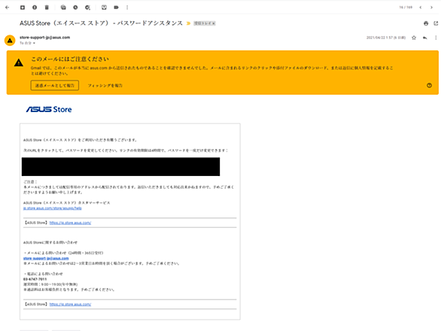This screenshot has width=441, height=331.
Task: Add the email to tasks with the checkmark icon
Action: point(88,8)
